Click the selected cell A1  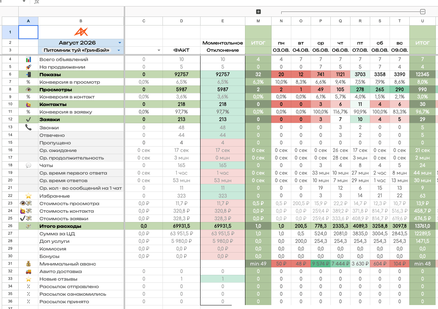tap(28, 32)
